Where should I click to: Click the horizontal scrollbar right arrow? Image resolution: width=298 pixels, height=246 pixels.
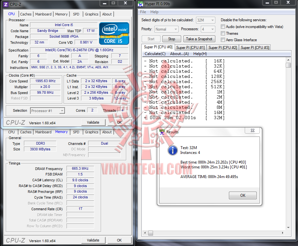click(x=283, y=233)
